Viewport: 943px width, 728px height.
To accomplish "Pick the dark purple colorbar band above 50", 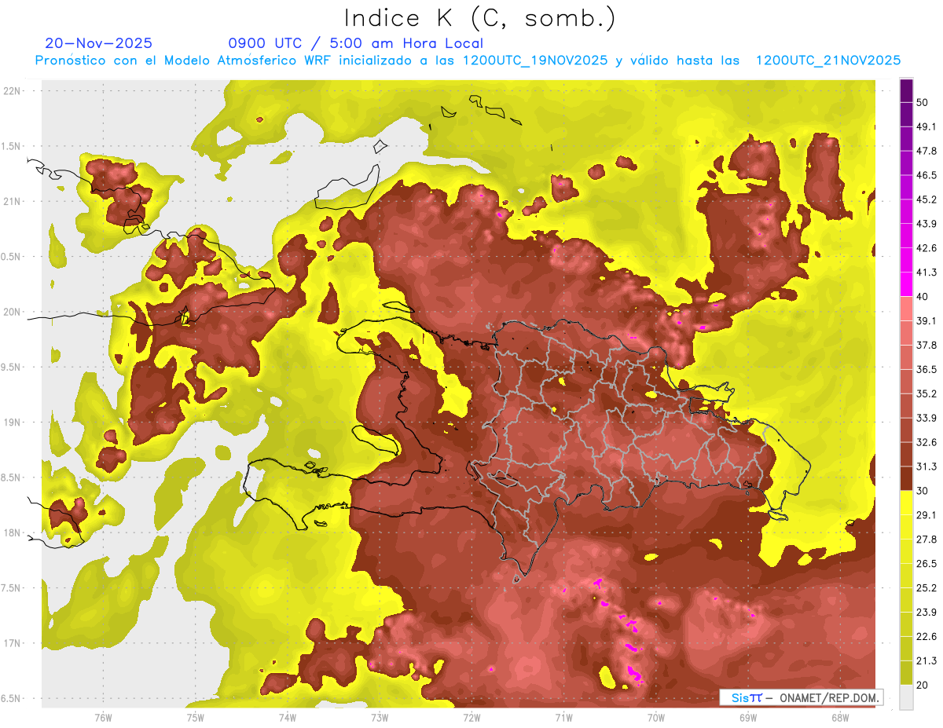I will coord(906,91).
